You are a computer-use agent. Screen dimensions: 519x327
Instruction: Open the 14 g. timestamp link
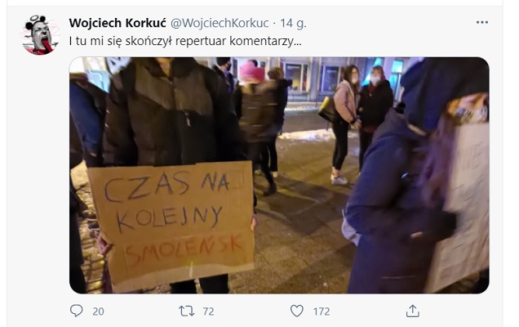[x=293, y=23]
